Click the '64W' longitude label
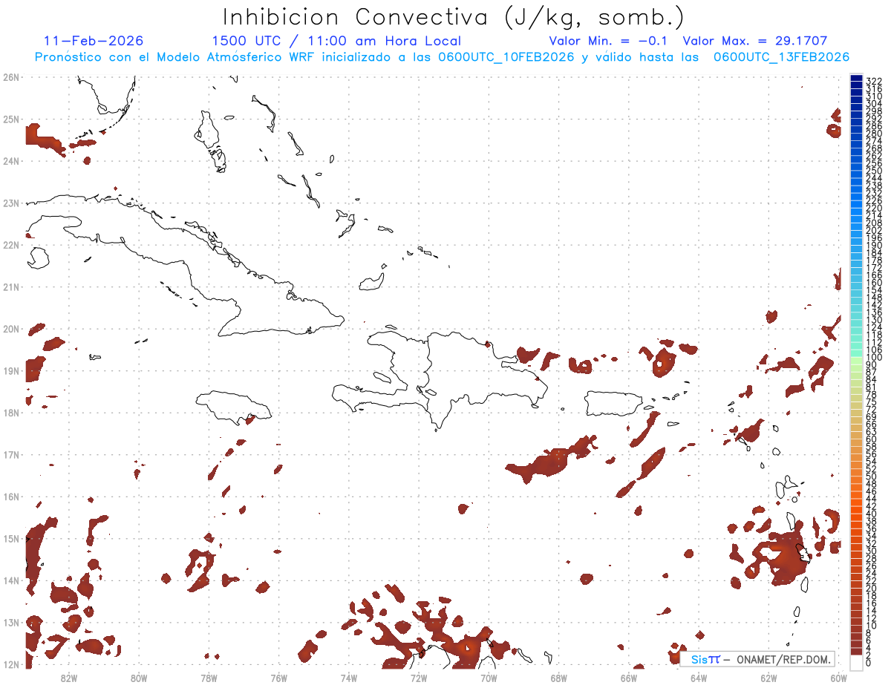891x688 pixels. click(x=699, y=678)
